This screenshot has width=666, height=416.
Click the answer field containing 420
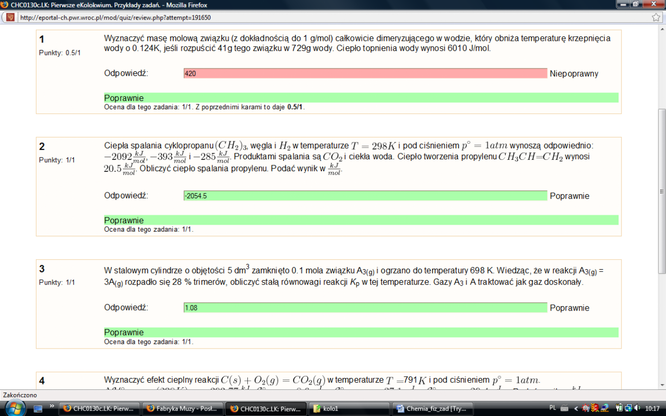(365, 73)
